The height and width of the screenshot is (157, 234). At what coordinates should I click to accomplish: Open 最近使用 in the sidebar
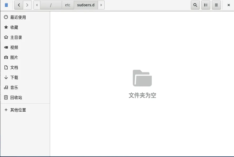[x=18, y=17]
